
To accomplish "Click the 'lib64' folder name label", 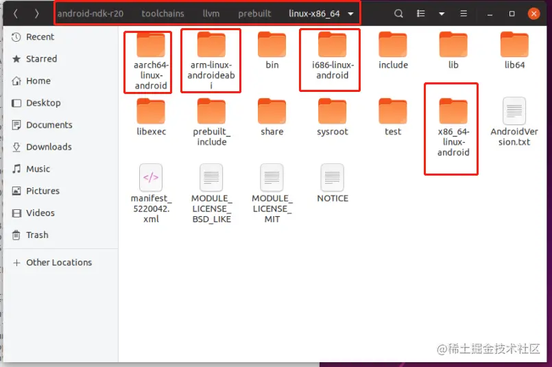I will [514, 64].
